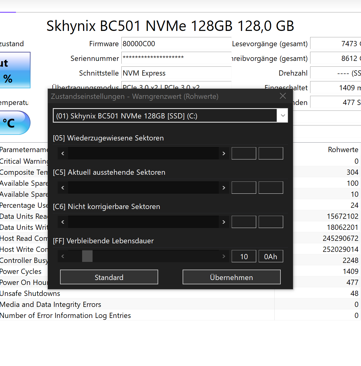The width and height of the screenshot is (361, 366).
Task: Click the first value box of [C5] Aktuell ausstehende Sektoren
Action: (x=244, y=188)
